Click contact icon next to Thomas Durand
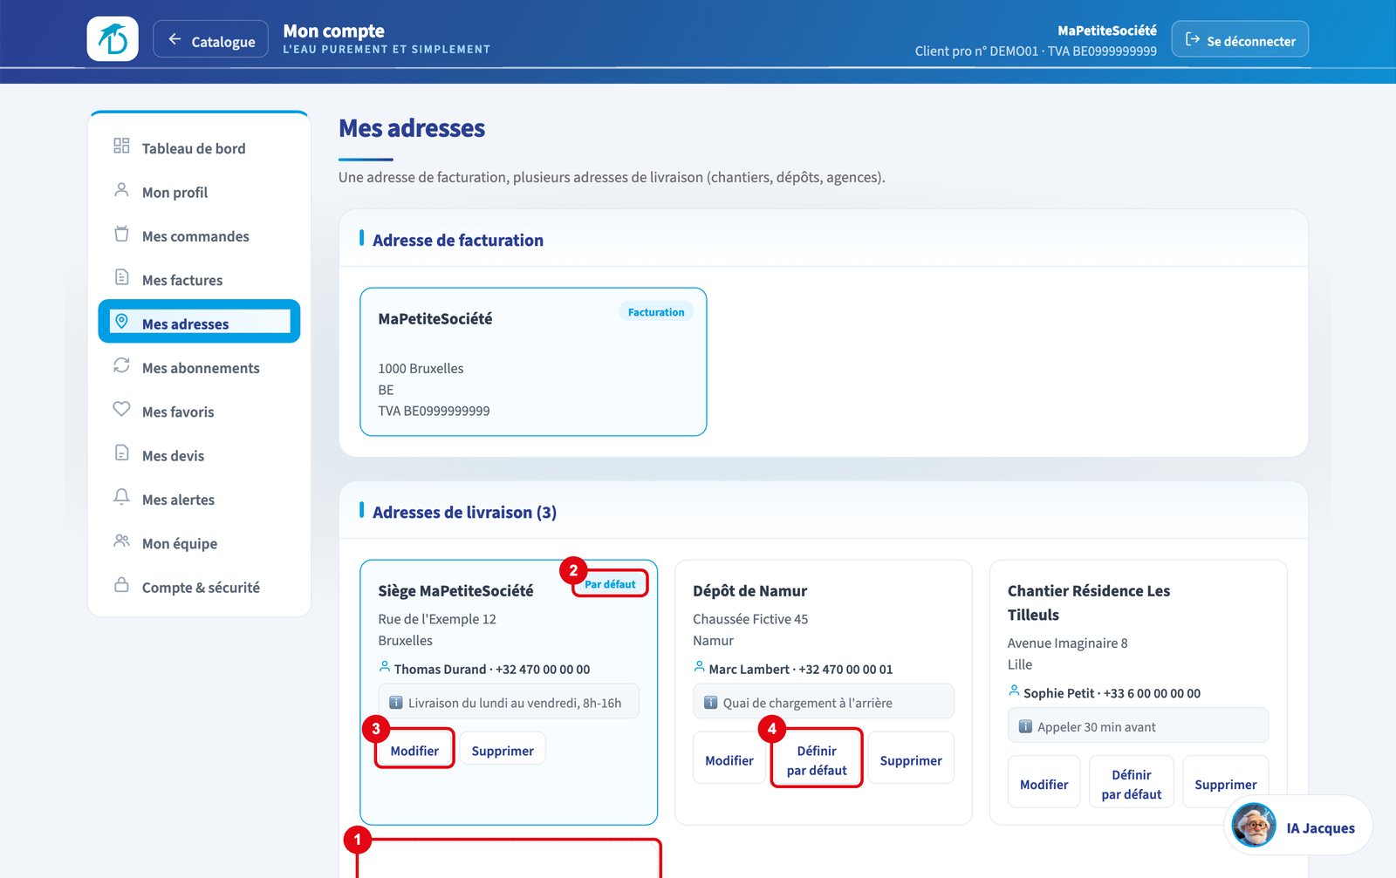Viewport: 1396px width, 878px height. (385, 667)
